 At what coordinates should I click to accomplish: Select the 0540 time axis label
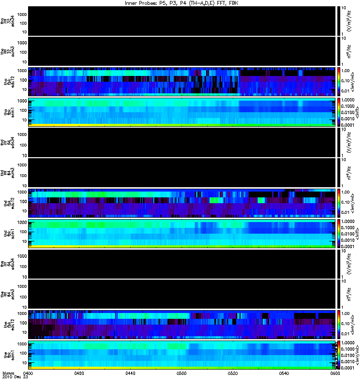click(284, 373)
